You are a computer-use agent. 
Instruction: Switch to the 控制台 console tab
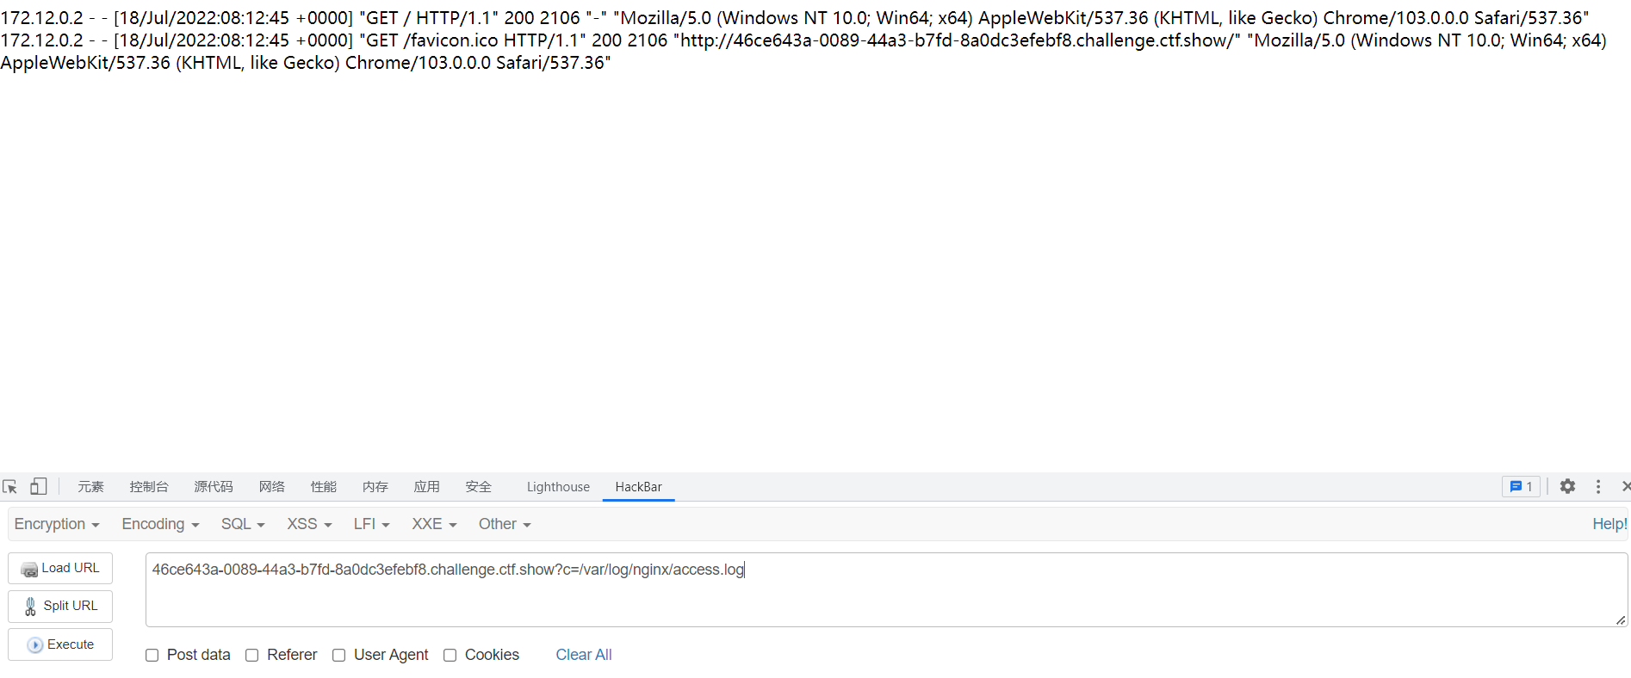click(149, 487)
